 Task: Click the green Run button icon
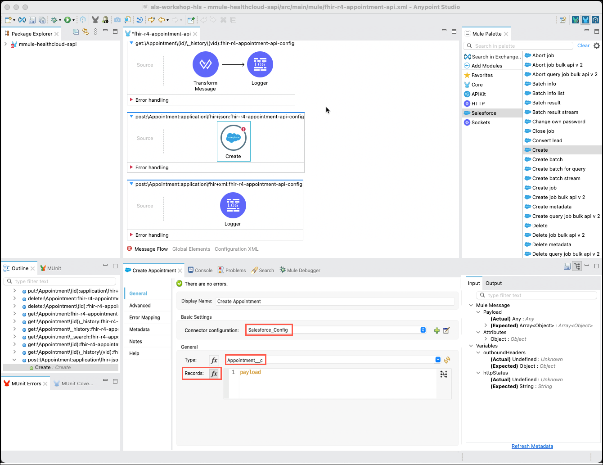(67, 20)
